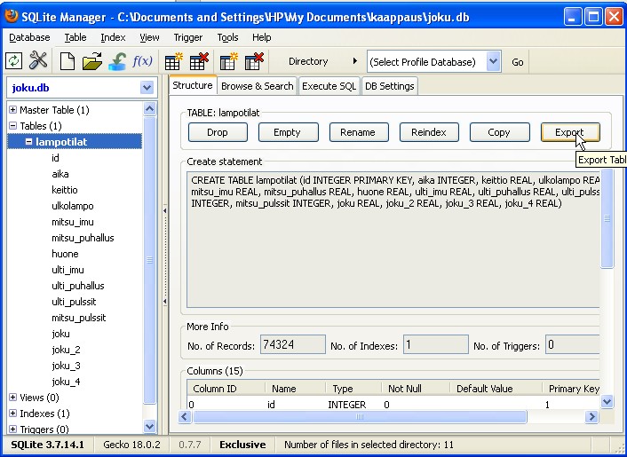627x457 pixels.
Task: Open the View menu
Action: pos(149,37)
